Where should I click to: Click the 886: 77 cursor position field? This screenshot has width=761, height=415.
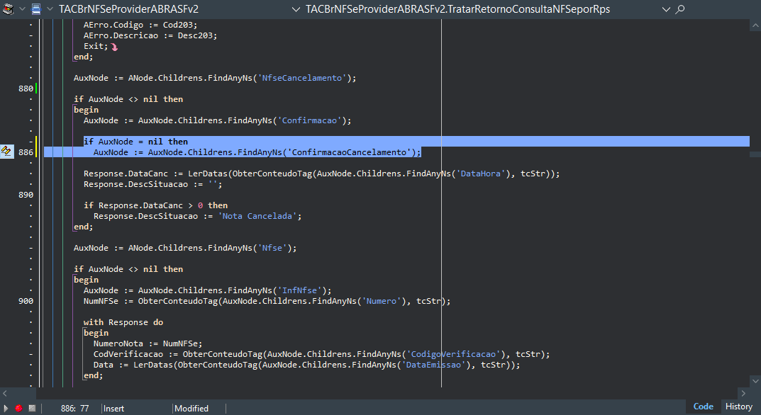pos(74,409)
